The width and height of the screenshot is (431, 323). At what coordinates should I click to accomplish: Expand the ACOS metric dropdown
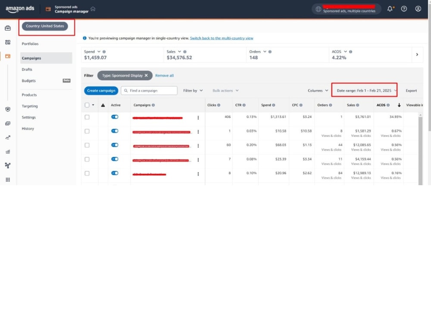[x=345, y=52]
